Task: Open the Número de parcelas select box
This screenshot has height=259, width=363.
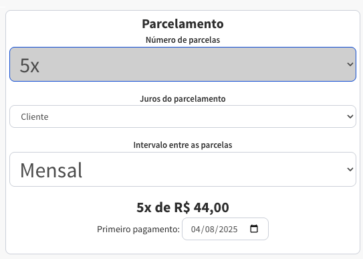Action: click(183, 64)
